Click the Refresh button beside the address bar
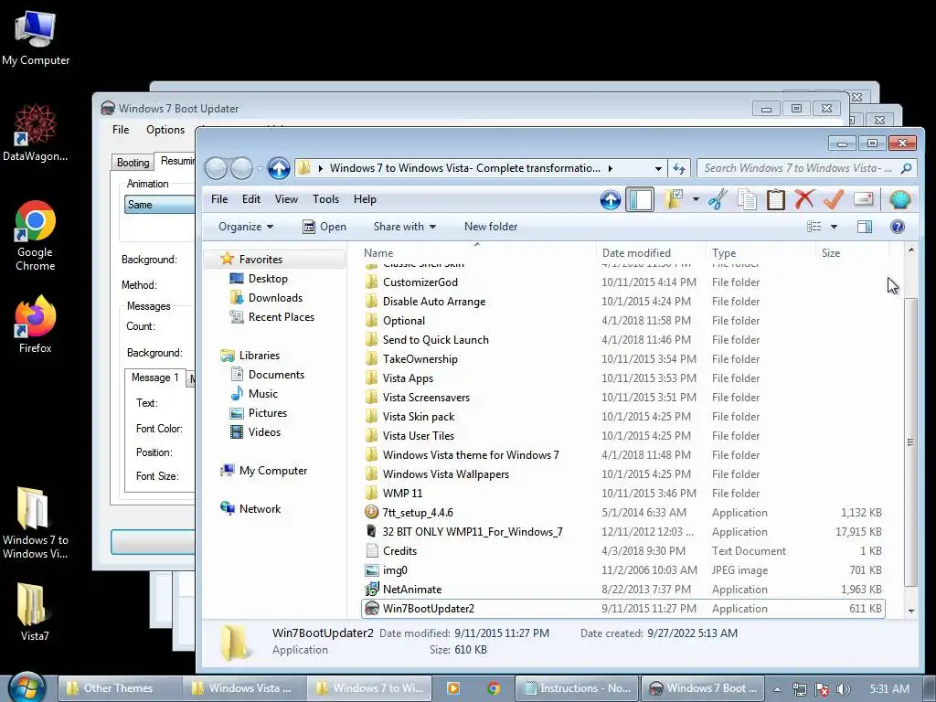This screenshot has height=702, width=936. 679,169
